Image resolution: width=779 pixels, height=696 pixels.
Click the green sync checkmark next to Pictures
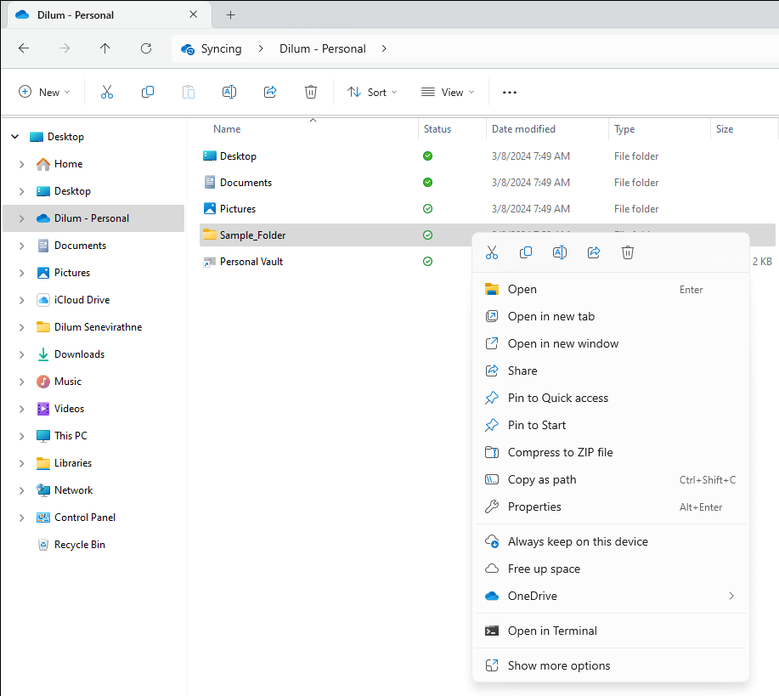click(x=427, y=208)
